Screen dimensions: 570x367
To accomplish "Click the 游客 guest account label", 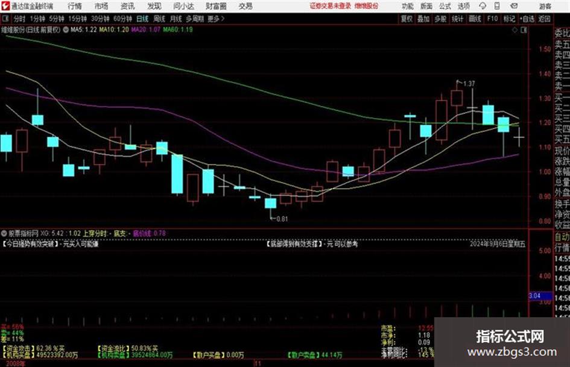I will point(545,6).
